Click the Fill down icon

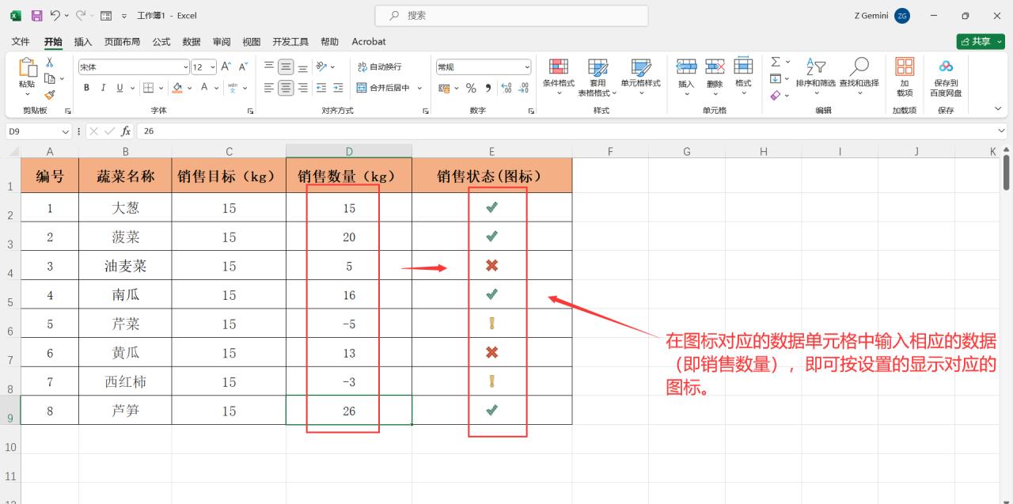click(x=776, y=78)
